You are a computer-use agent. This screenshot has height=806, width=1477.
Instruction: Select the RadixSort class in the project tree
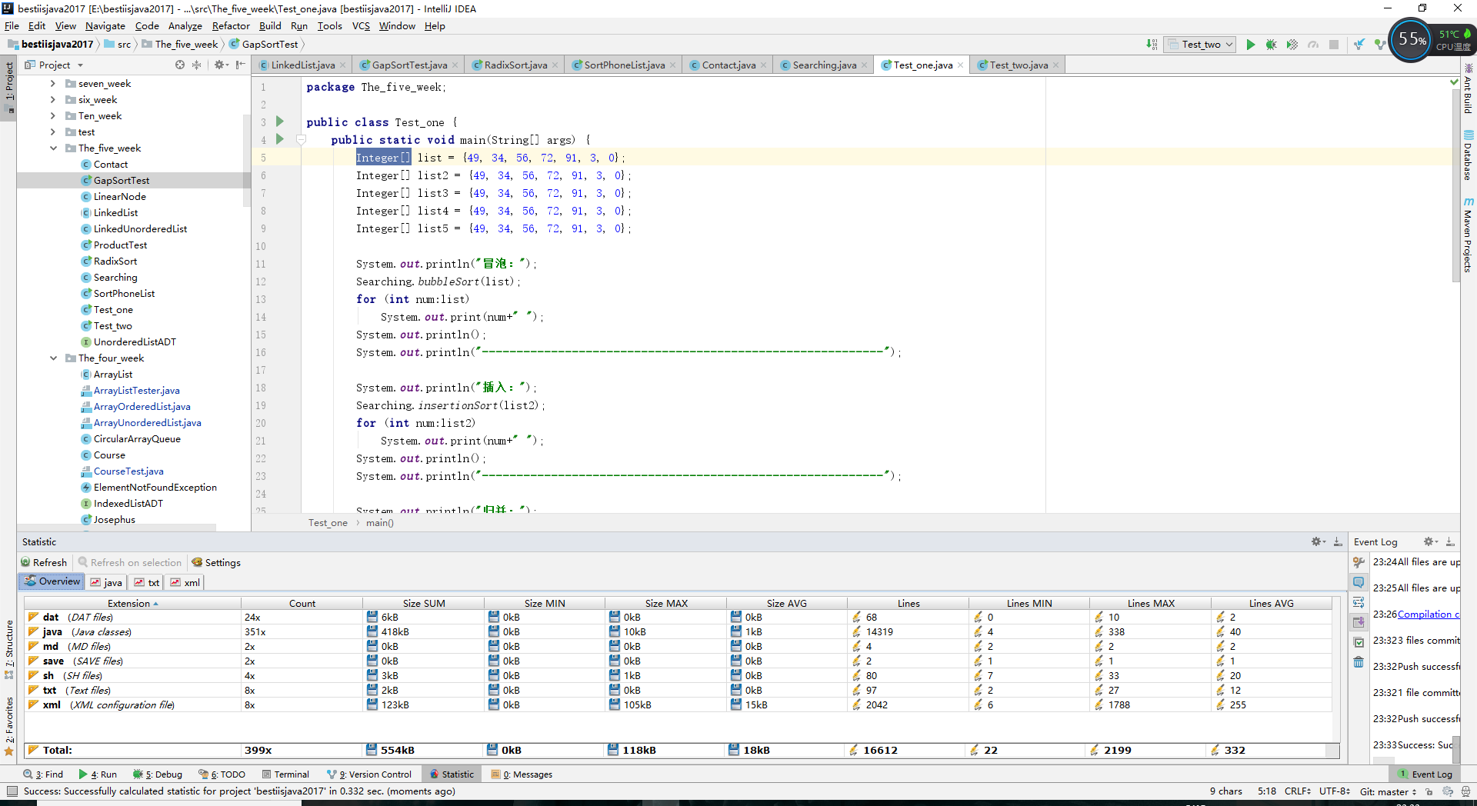[115, 261]
